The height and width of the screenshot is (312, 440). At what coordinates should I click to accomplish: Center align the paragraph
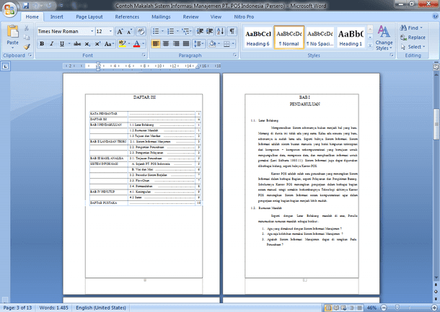pos(166,44)
